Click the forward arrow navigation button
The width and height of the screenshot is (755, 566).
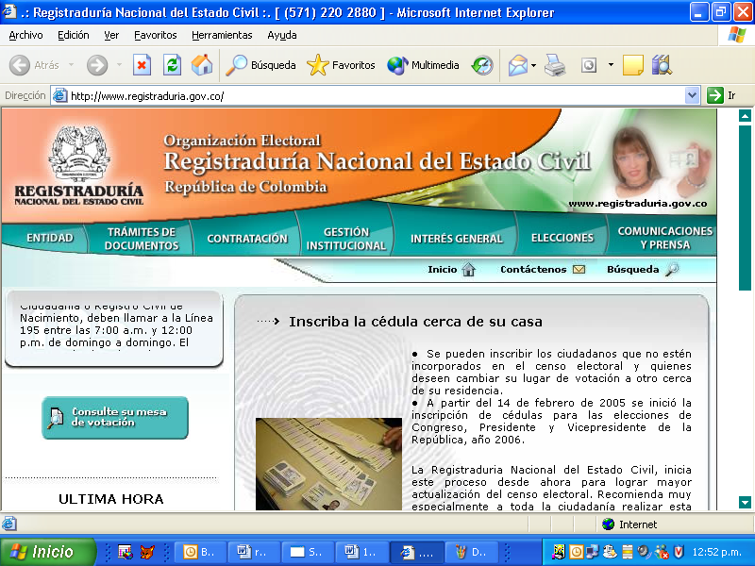pos(97,65)
